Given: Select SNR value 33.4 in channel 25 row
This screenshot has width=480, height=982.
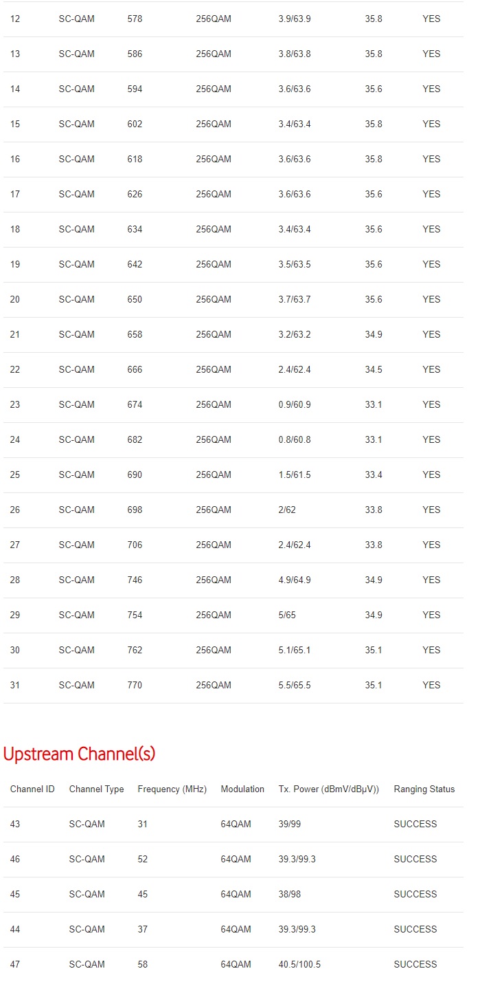Looking at the screenshot, I should [374, 474].
